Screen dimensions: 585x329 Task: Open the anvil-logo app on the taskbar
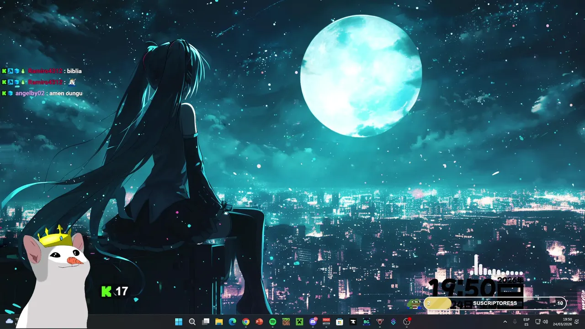point(353,322)
